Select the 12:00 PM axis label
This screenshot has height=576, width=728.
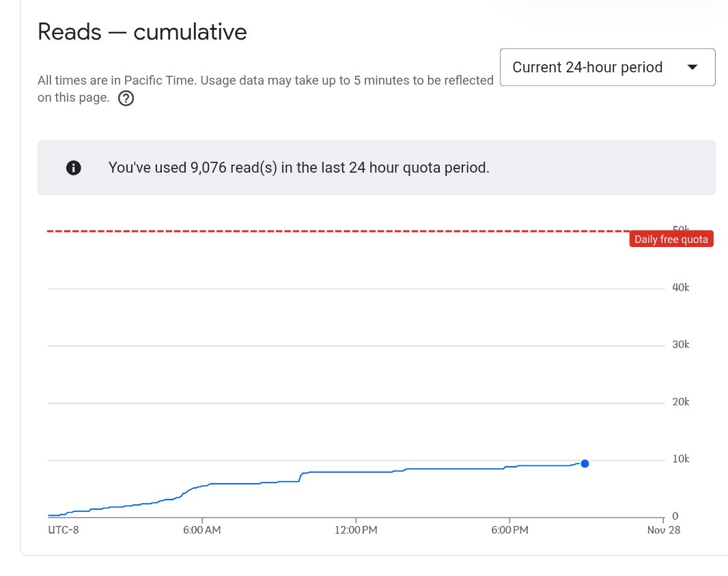[x=355, y=530]
